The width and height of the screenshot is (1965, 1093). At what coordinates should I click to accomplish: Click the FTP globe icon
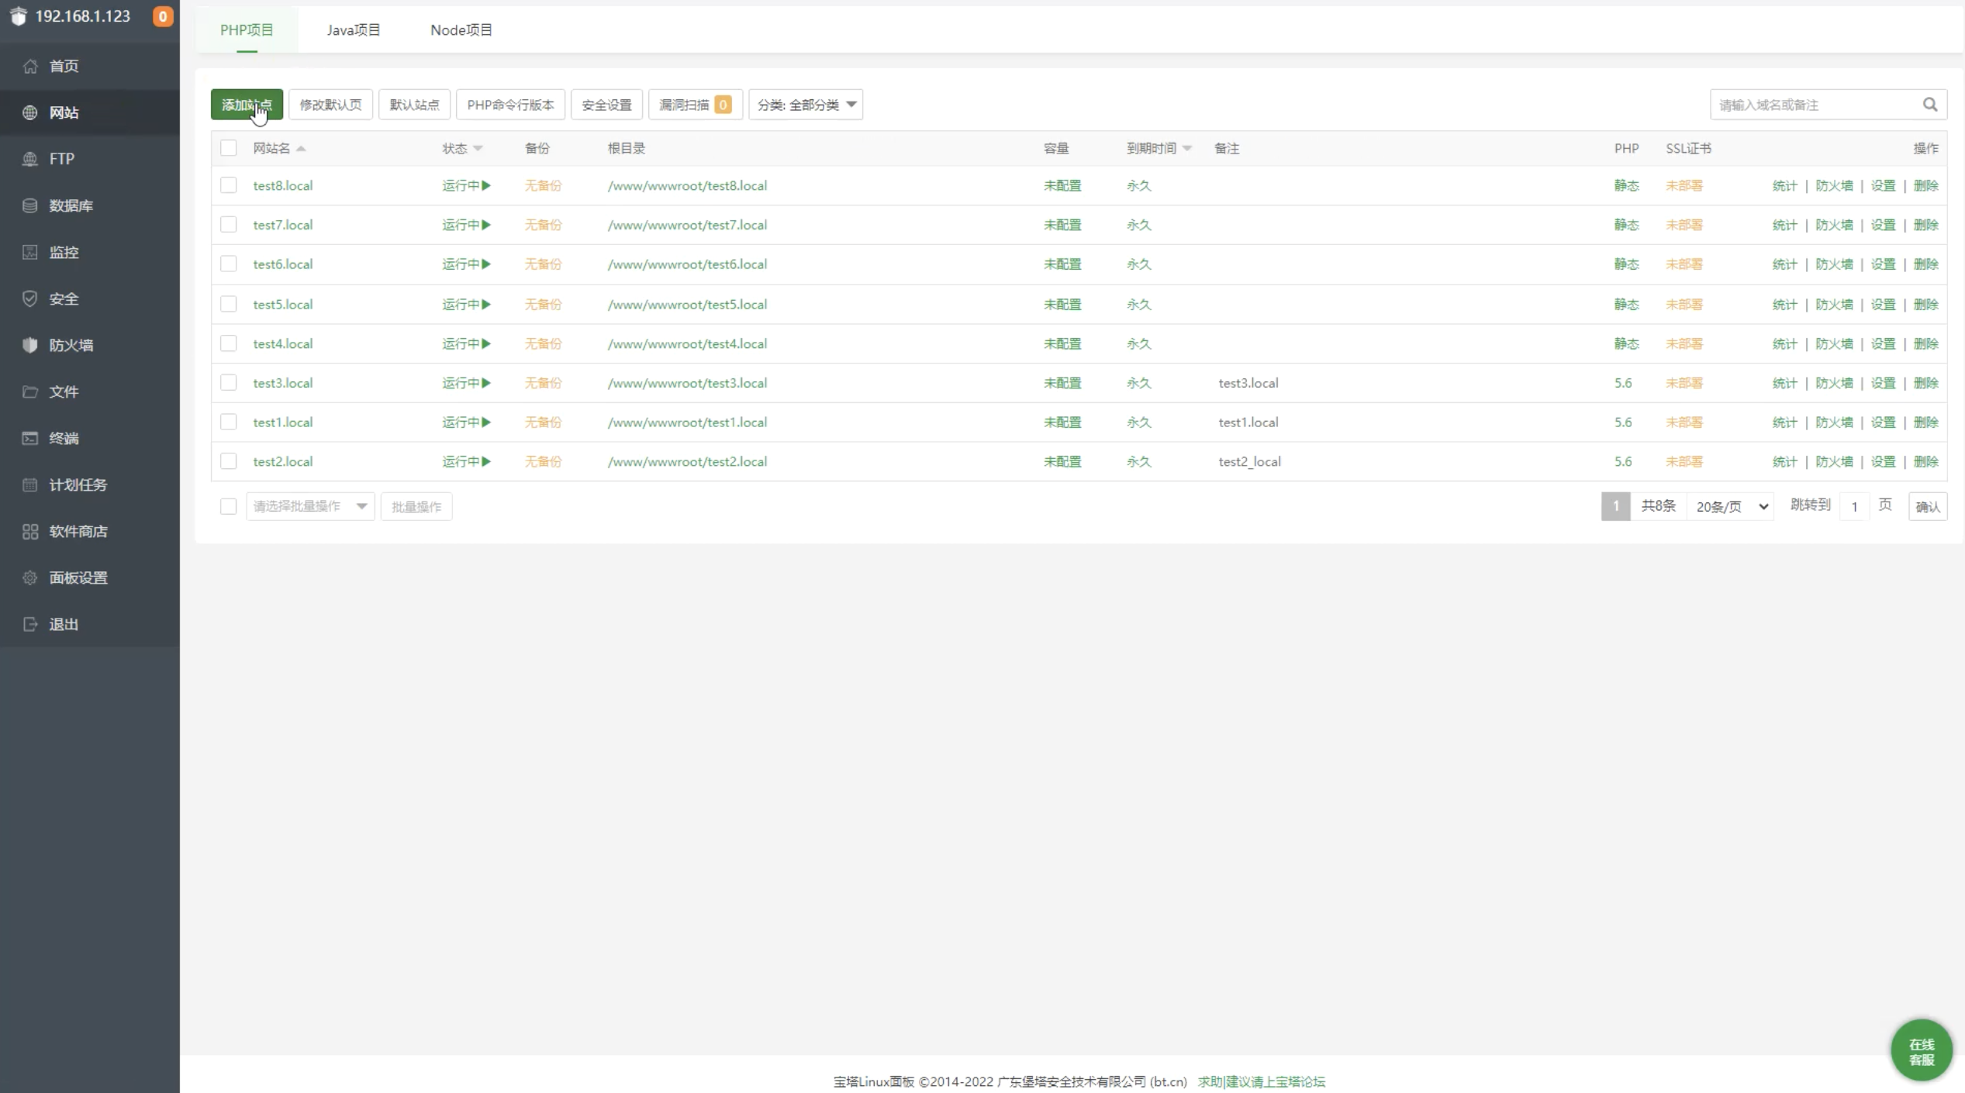pos(30,159)
